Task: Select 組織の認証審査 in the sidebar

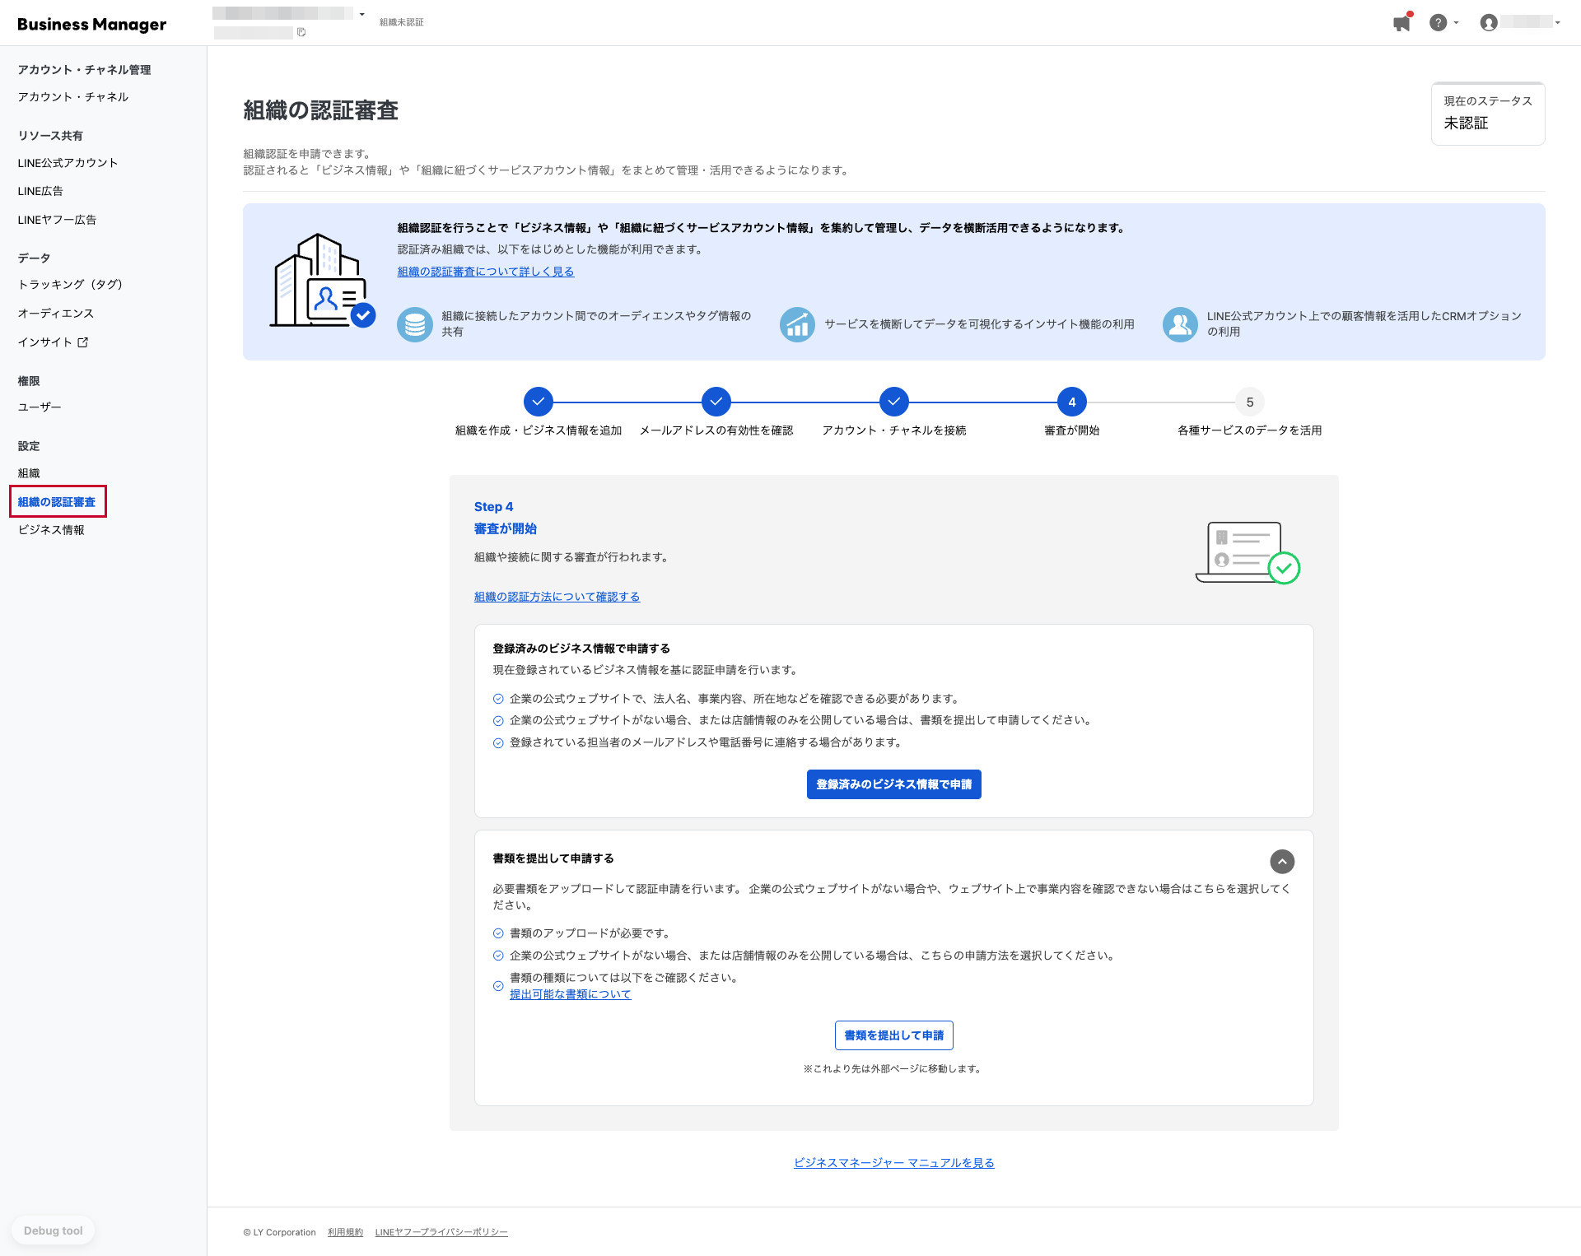Action: tap(57, 502)
